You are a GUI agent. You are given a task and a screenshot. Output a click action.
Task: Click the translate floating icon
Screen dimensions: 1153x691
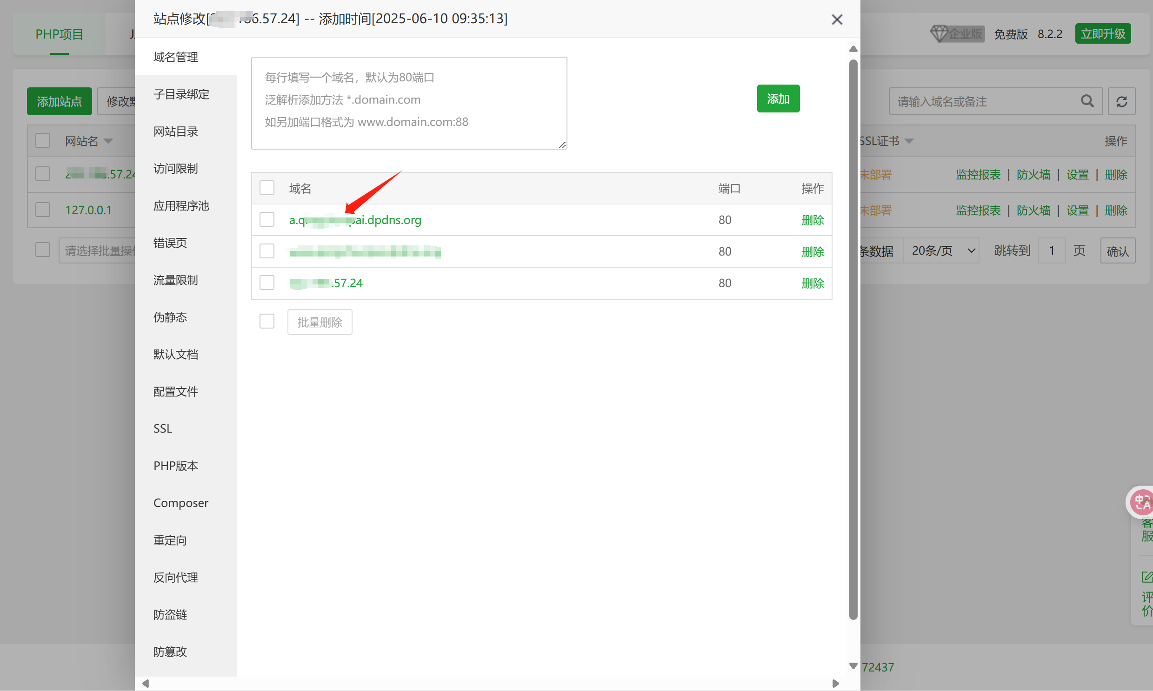coord(1142,502)
